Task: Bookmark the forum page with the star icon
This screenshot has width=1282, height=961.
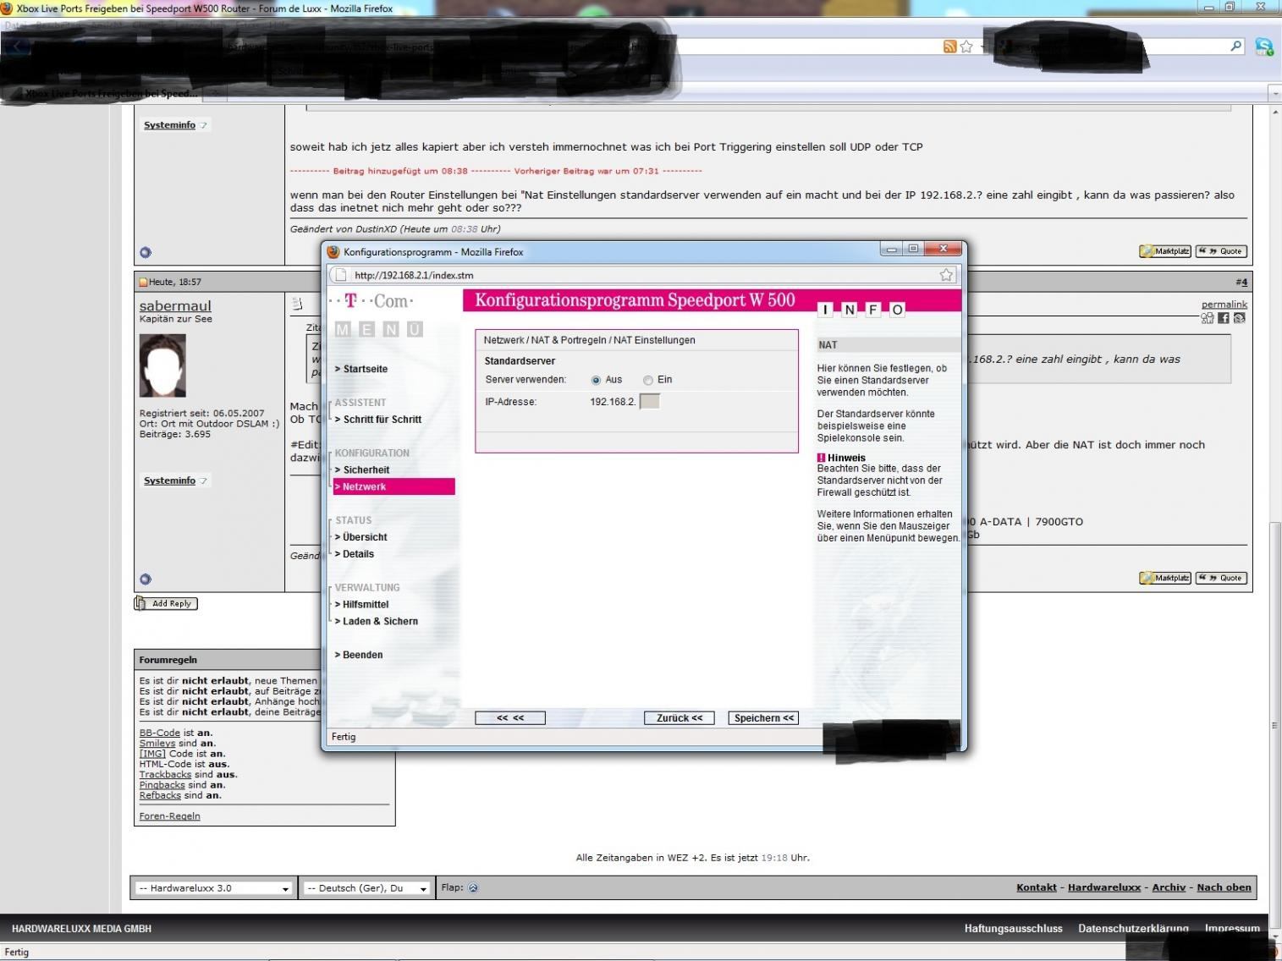Action: (x=966, y=47)
